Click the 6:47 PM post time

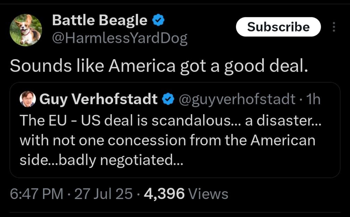point(37,193)
